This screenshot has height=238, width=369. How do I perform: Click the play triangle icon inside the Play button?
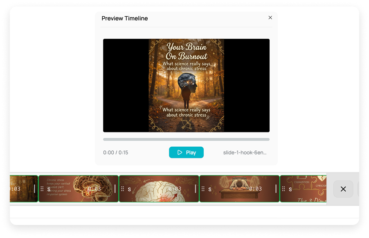click(x=180, y=152)
